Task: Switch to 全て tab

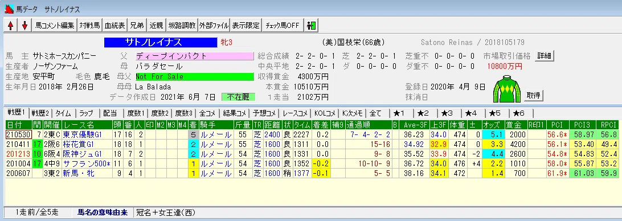Action: click(x=376, y=113)
